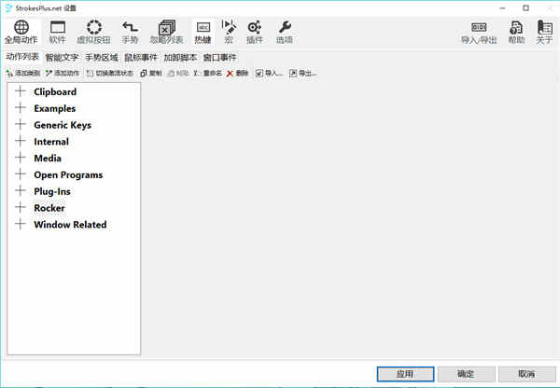The image size is (560, 388).
Task: Click 切换激活状态 (Toggle Active State)
Action: pos(109,73)
